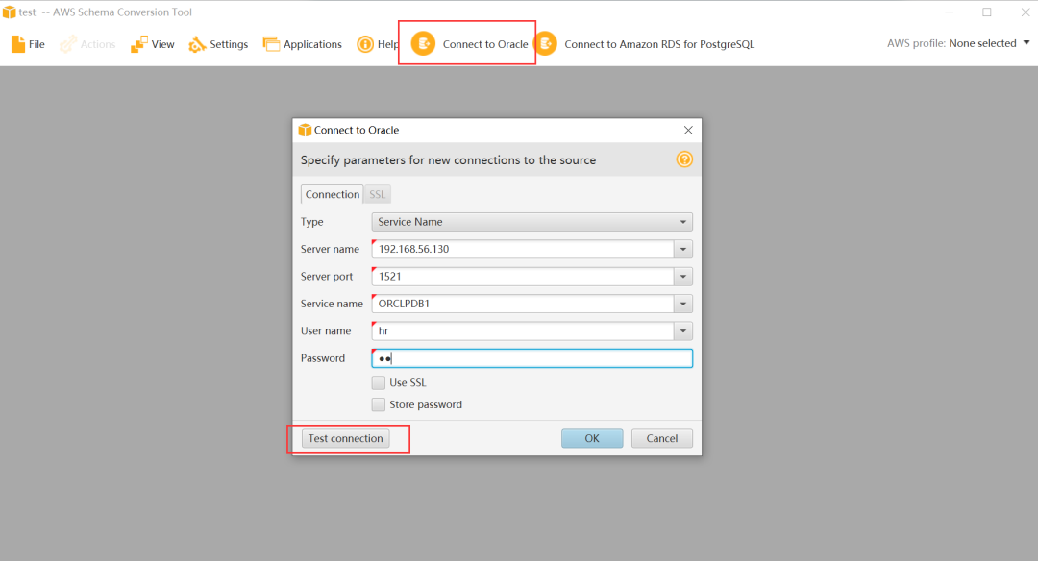Open the Settings menu
Image resolution: width=1038 pixels, height=561 pixels.
(218, 44)
